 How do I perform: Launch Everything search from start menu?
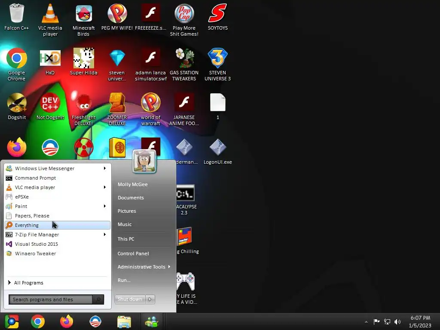tap(58, 225)
